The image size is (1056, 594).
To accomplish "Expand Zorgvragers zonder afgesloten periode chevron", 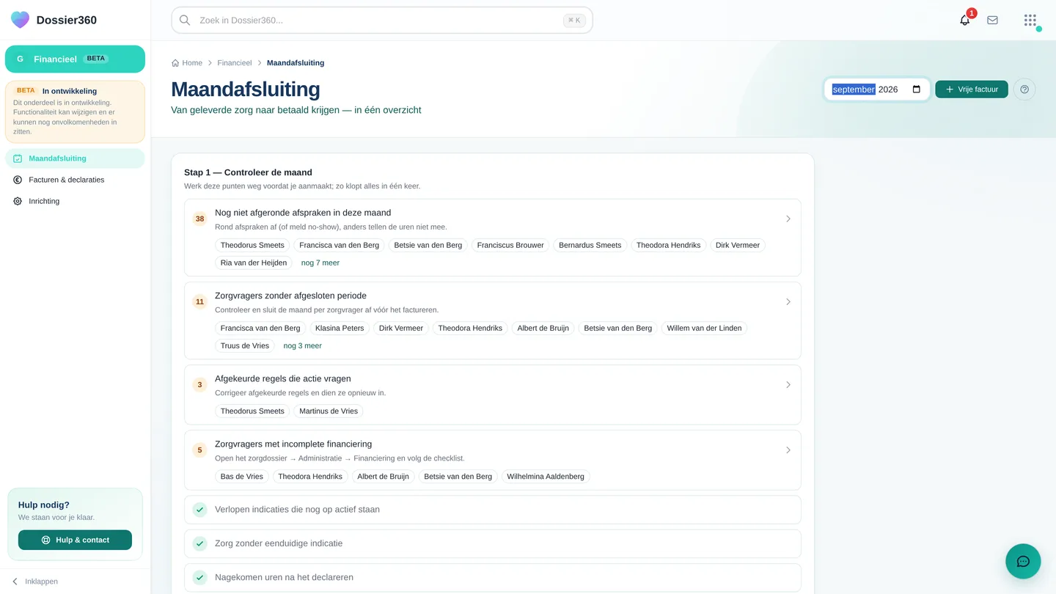I will coord(788,301).
